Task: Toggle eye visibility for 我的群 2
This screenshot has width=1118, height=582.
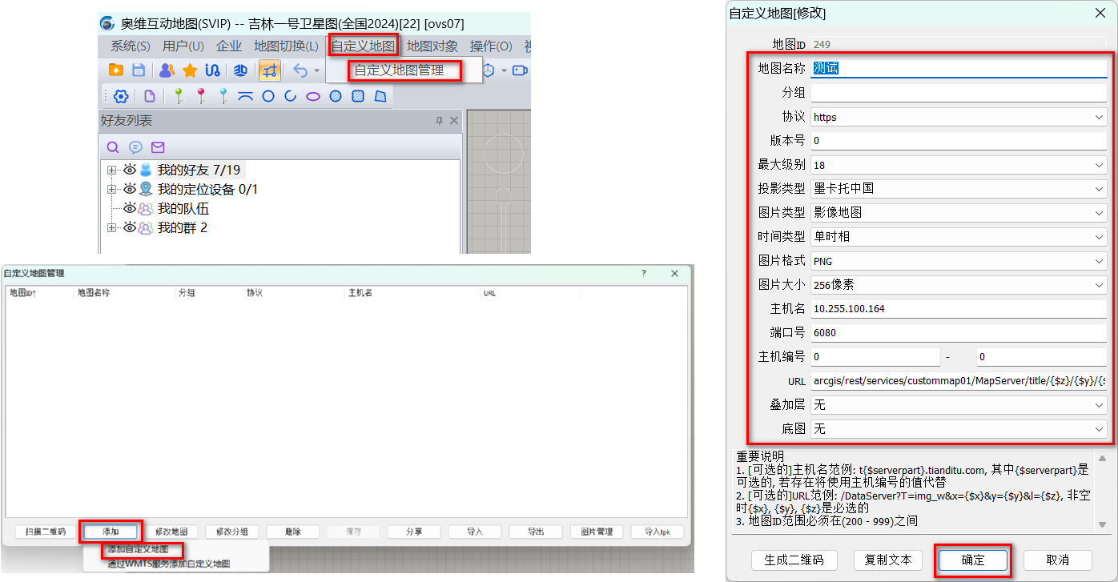Action: pos(130,227)
